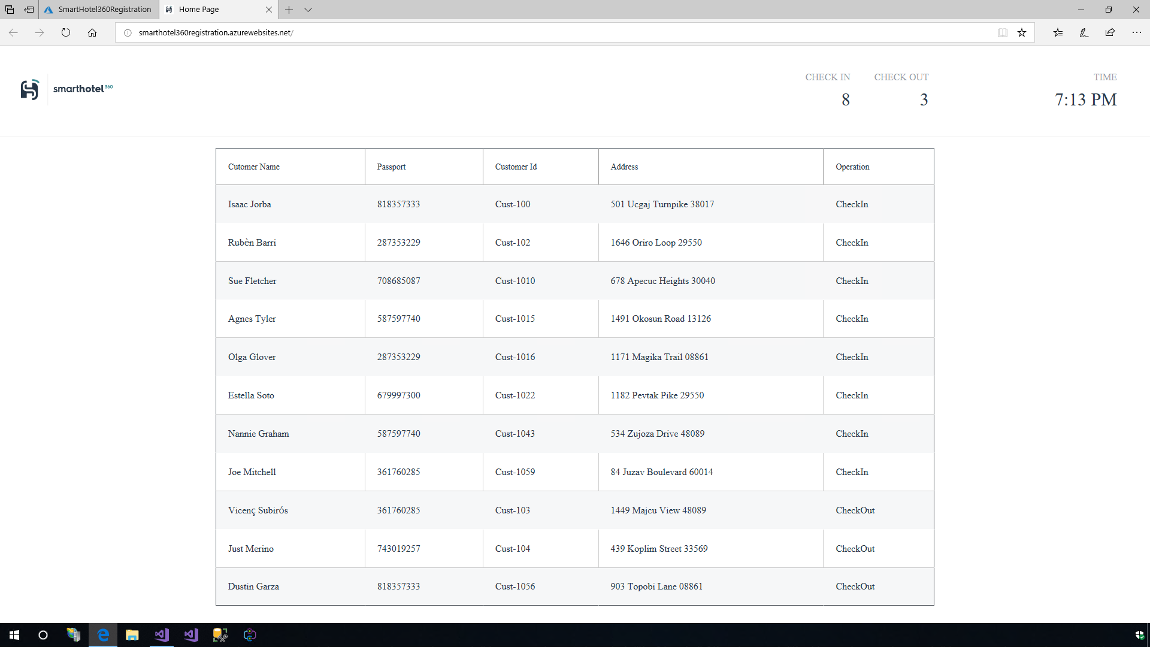Open the reading view icon
This screenshot has width=1150, height=647.
[x=1002, y=33]
